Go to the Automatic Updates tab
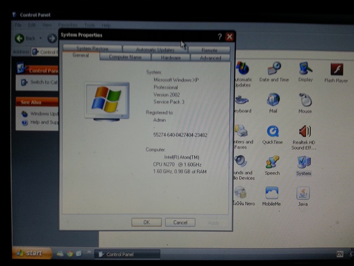 155,49
